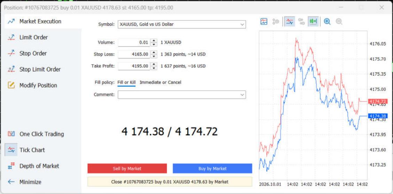Click the Minimize arrow icon
This screenshot has width=393, height=194.
(11, 182)
